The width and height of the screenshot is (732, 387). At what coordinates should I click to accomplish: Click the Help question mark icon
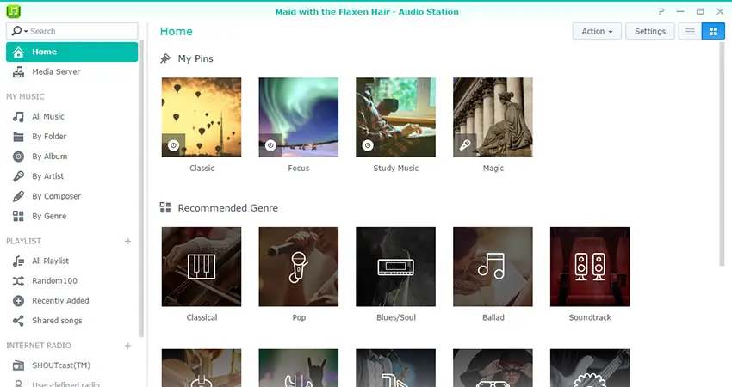tap(661, 12)
